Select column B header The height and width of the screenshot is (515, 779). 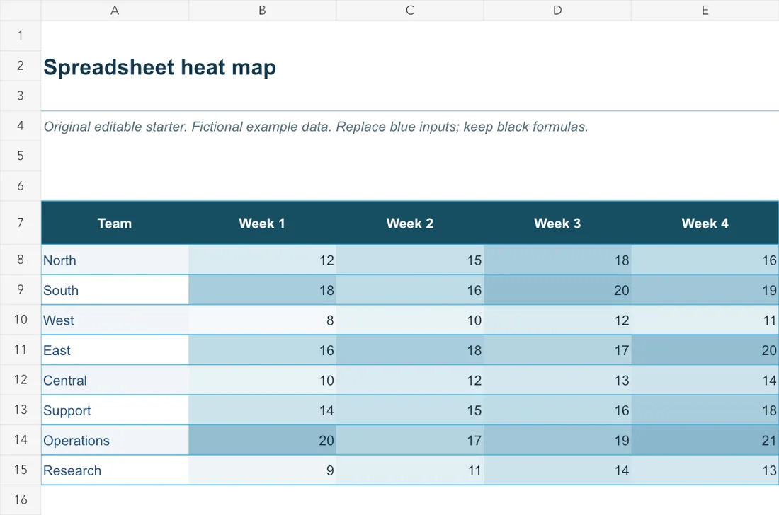tap(262, 11)
